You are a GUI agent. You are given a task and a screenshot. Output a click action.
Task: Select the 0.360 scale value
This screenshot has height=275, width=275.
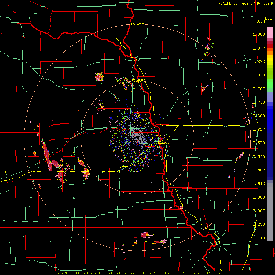tap(259, 197)
